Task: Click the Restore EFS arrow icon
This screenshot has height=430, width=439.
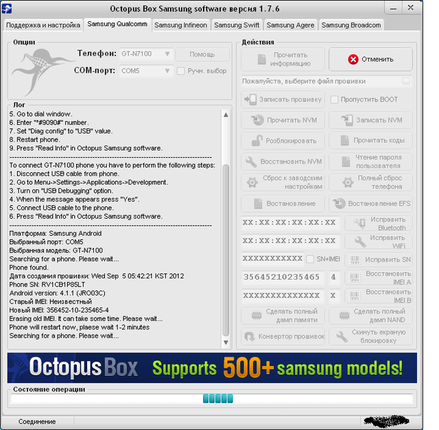Action: [x=339, y=204]
